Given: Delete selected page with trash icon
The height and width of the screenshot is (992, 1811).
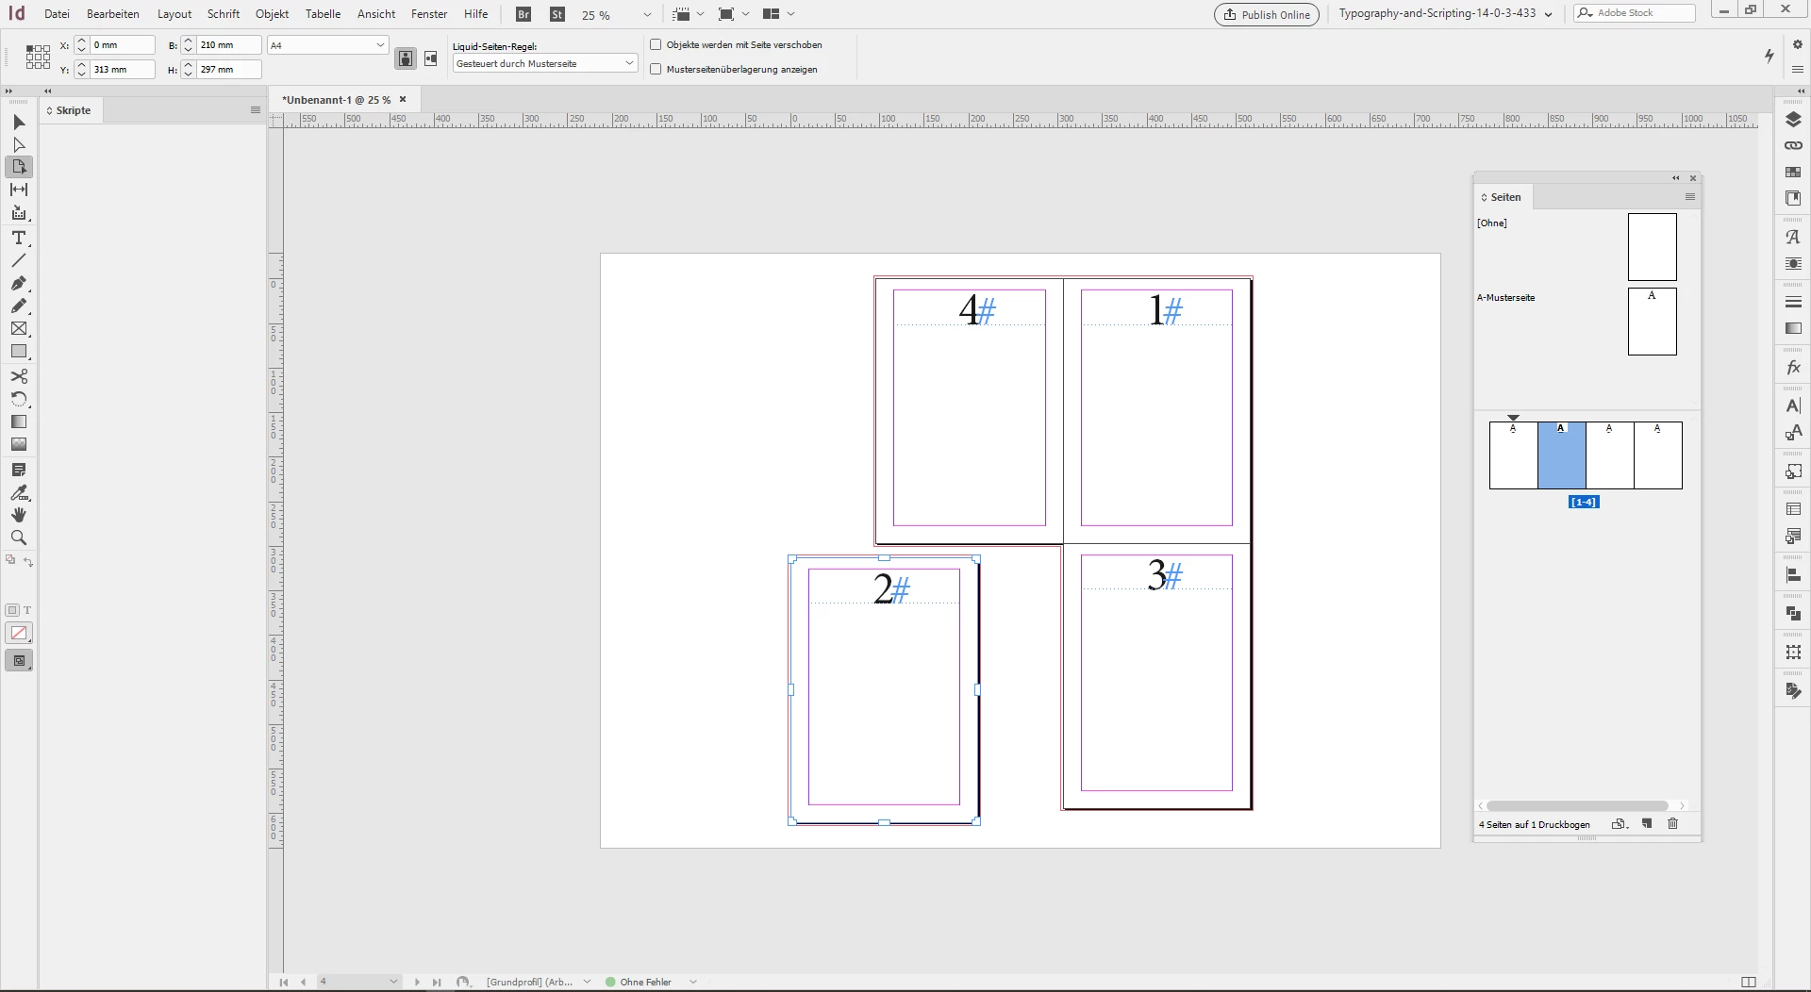Looking at the screenshot, I should click(1673, 824).
